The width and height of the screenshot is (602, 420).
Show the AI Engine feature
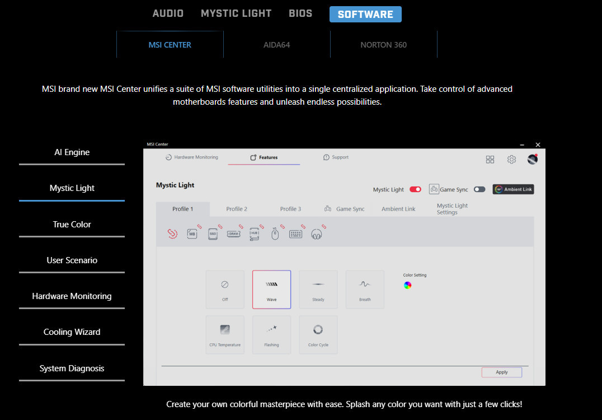click(72, 152)
